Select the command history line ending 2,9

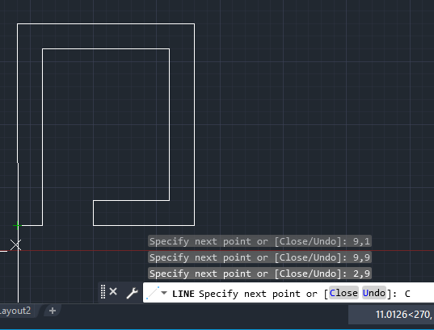coord(259,274)
